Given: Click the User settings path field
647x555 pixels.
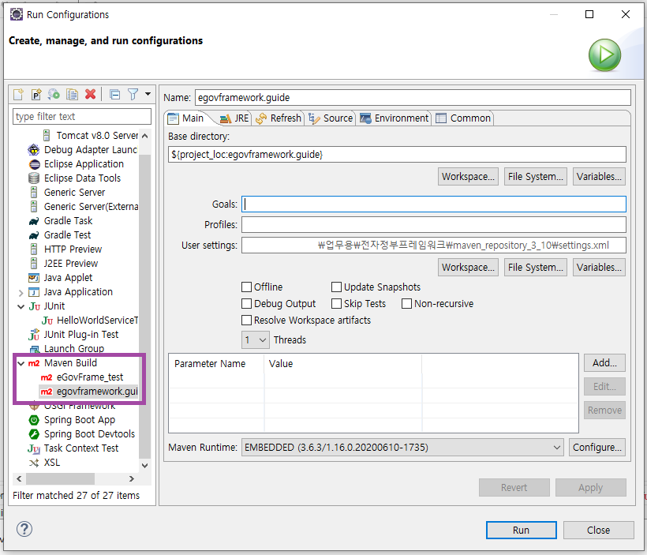Looking at the screenshot, I should pyautogui.click(x=434, y=246).
